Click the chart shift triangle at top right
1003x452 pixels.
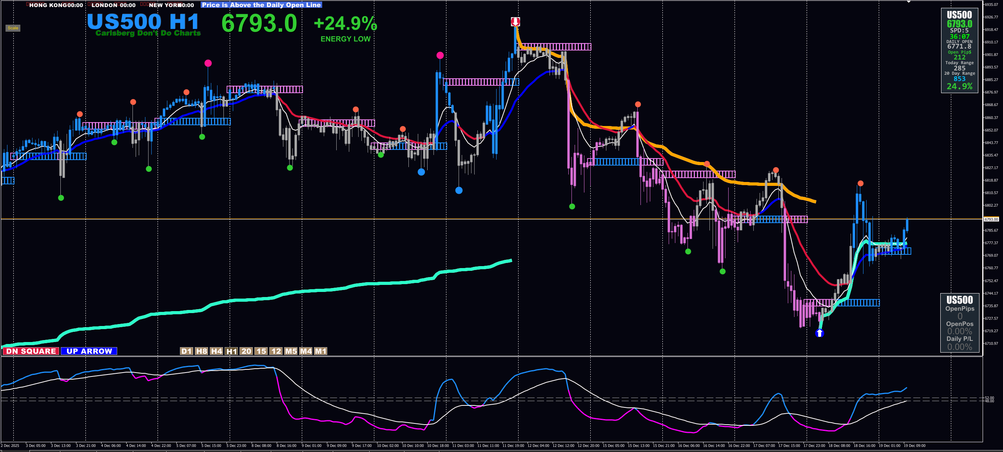[x=909, y=2]
